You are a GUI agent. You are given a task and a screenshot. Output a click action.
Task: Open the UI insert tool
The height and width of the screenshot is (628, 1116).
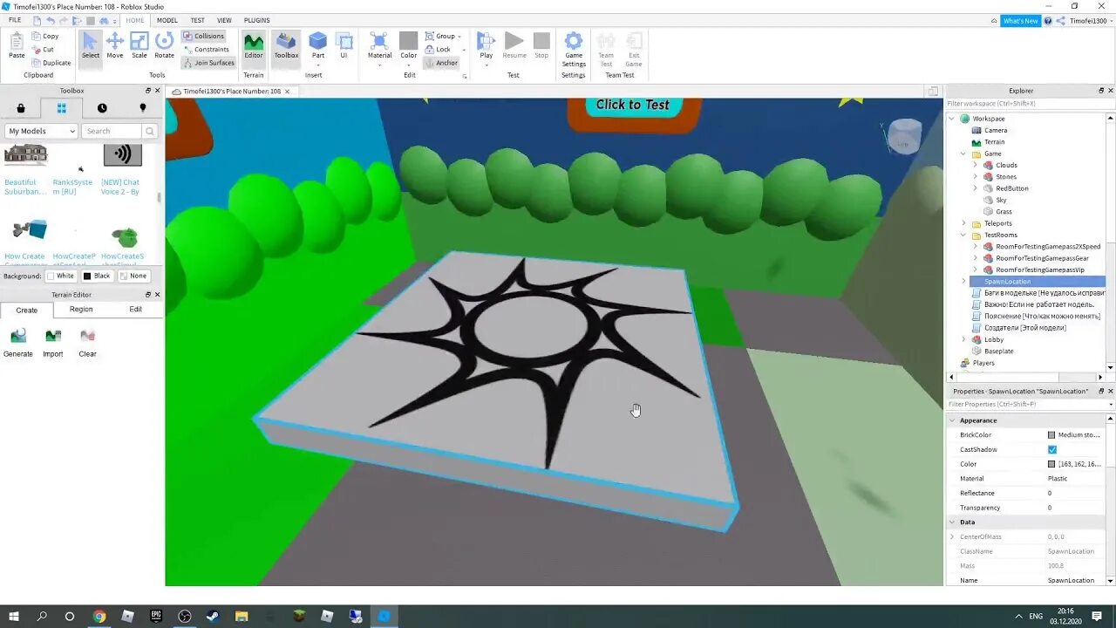click(344, 45)
